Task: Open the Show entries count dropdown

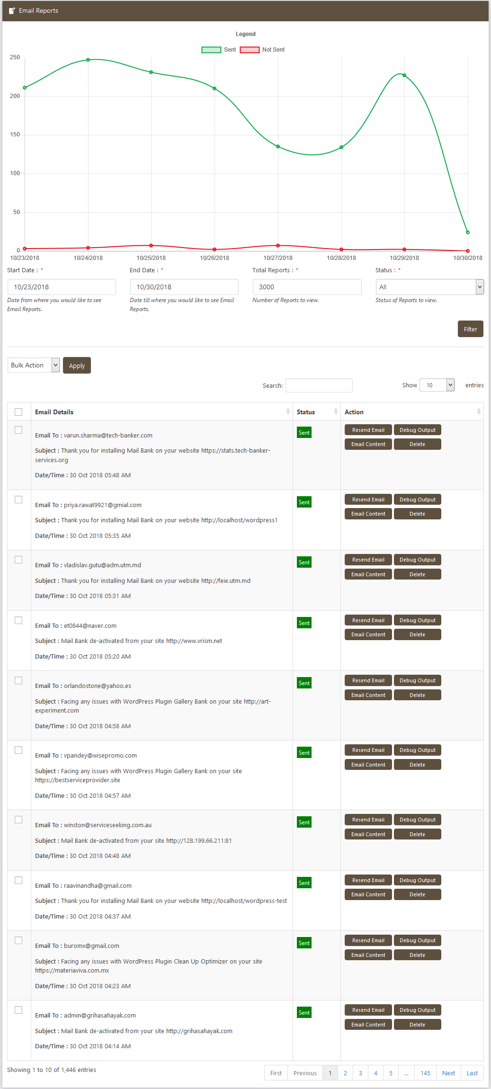Action: pyautogui.click(x=437, y=385)
